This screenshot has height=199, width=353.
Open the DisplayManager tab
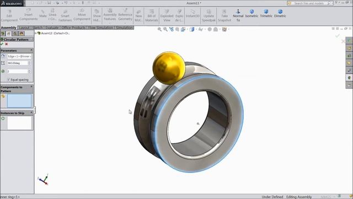22,34
